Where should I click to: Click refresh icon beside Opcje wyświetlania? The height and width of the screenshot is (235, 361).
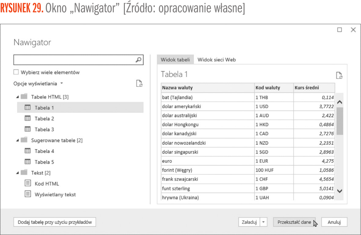pyautogui.click(x=139, y=84)
